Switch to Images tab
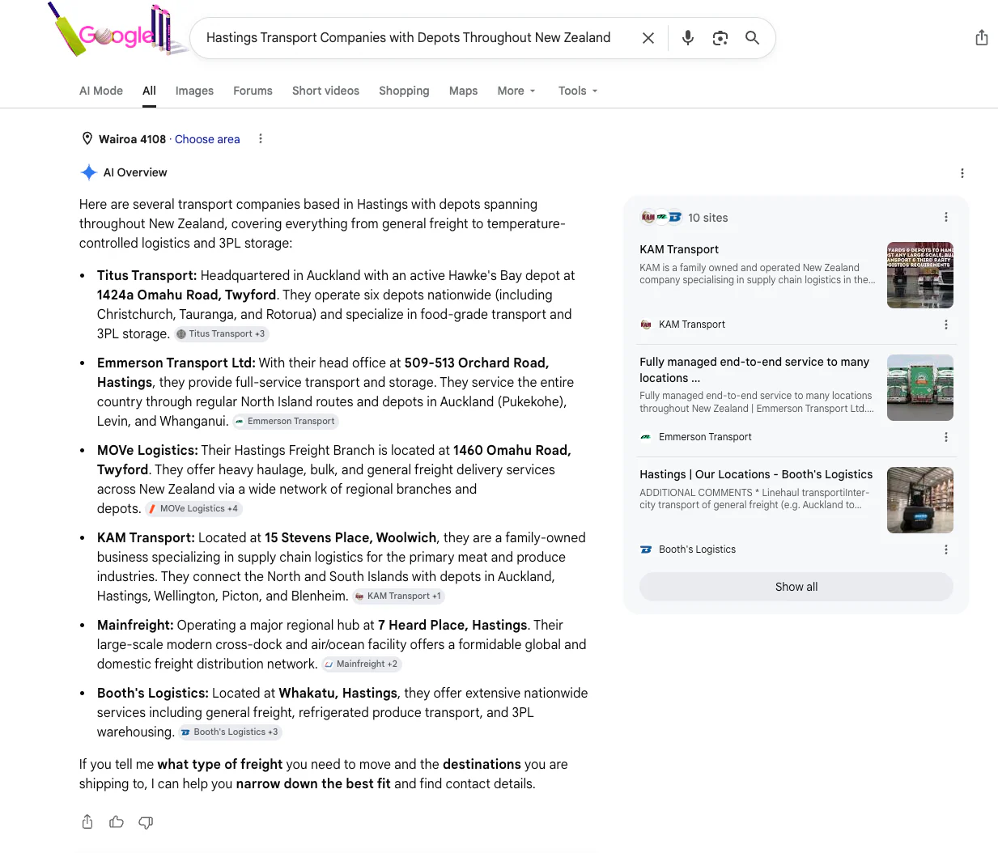Image resolution: width=998 pixels, height=853 pixels. (x=194, y=91)
